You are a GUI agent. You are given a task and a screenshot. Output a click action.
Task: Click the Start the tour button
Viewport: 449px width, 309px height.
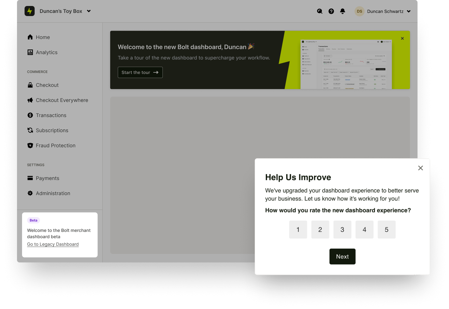pos(140,72)
